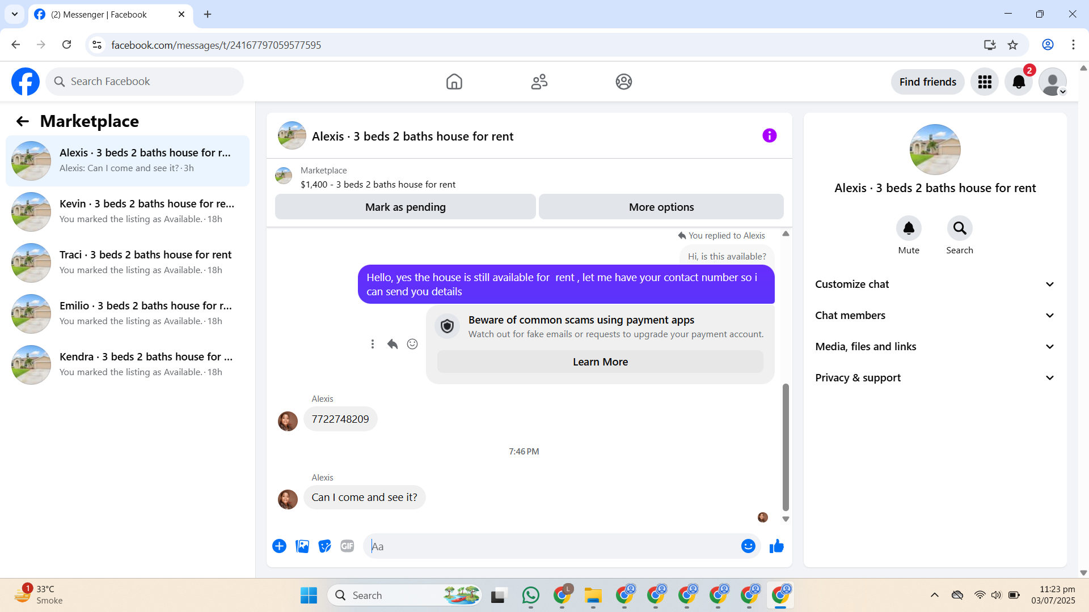
Task: Click the purple conversation info icon
Action: (769, 135)
